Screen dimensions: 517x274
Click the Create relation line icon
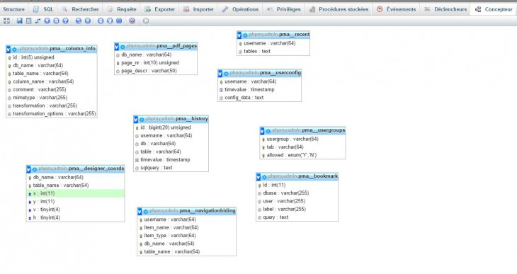click(x=38, y=21)
